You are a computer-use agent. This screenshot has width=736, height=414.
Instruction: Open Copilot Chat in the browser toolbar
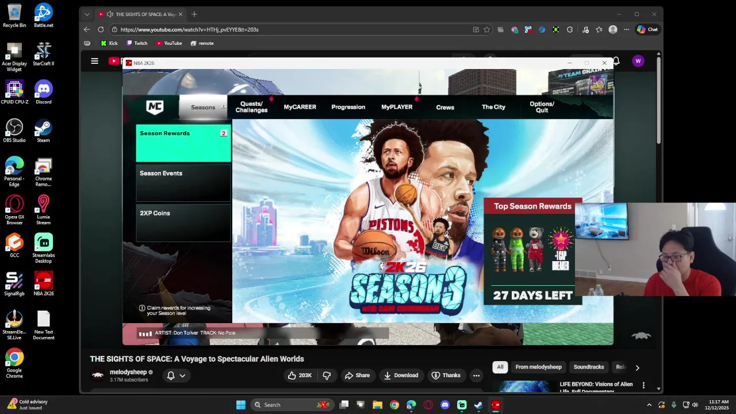647,29
